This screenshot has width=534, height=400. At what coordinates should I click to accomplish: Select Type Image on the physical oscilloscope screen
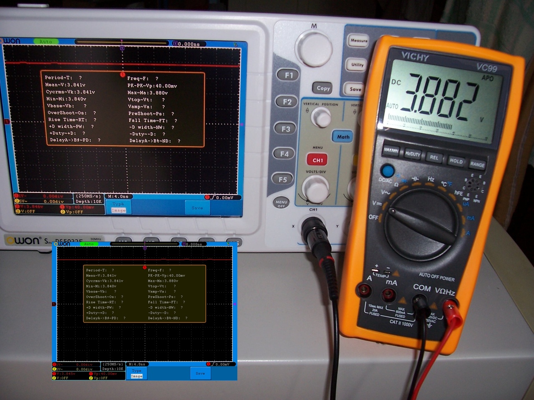tap(118, 207)
